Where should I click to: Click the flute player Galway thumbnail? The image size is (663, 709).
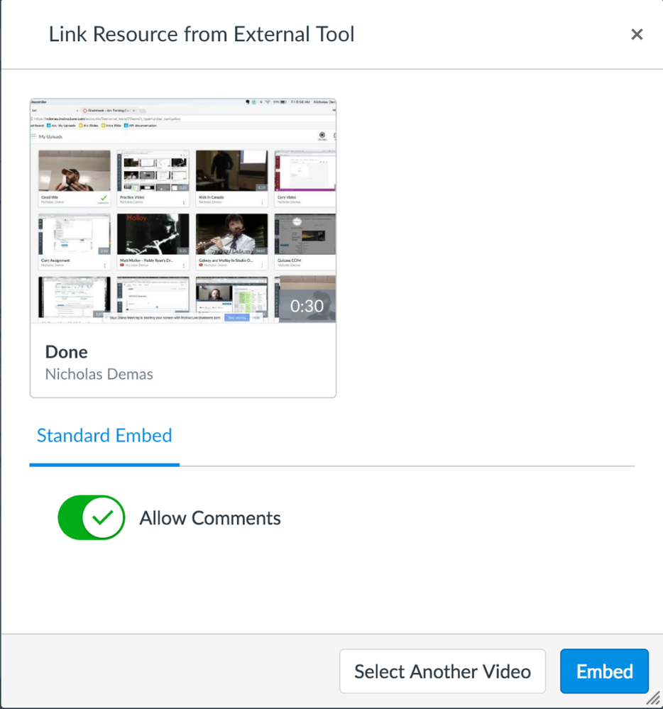231,234
